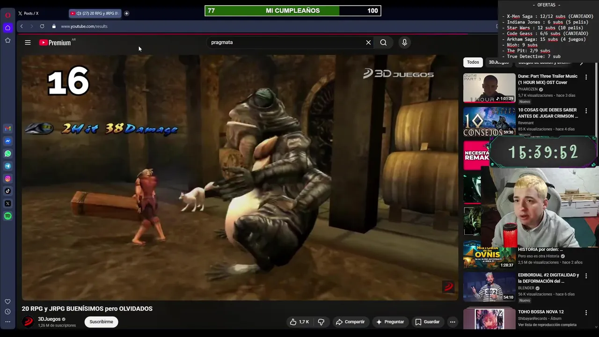Click the red progress line under Dune thumbnail
Image resolution: width=599 pixels, height=337 pixels.
point(489,102)
